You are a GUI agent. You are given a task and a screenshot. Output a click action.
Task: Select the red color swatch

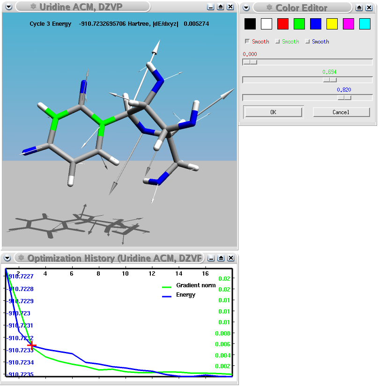[283, 24]
